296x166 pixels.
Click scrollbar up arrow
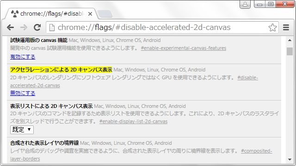click(x=290, y=40)
